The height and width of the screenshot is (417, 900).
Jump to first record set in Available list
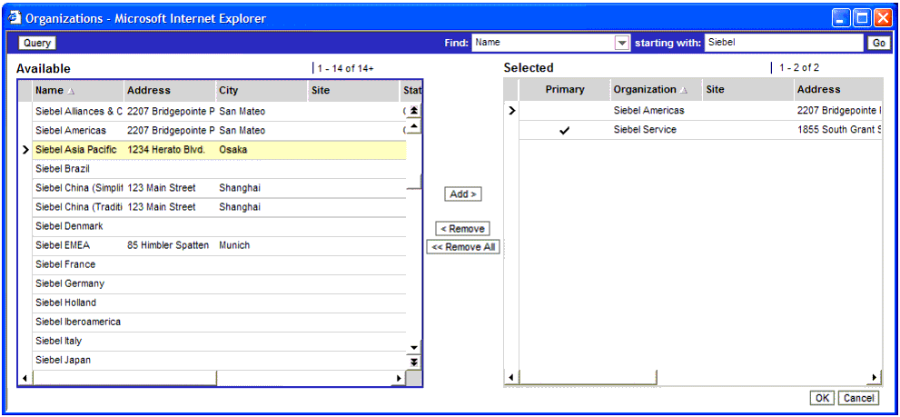click(414, 110)
